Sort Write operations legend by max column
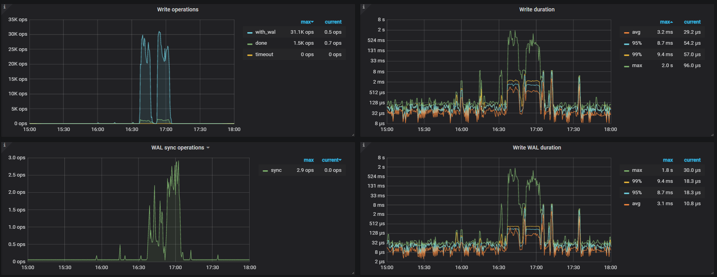 [307, 22]
